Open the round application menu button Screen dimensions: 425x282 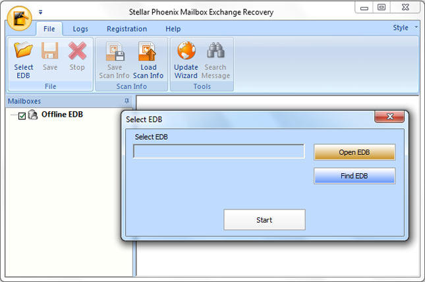(20, 18)
